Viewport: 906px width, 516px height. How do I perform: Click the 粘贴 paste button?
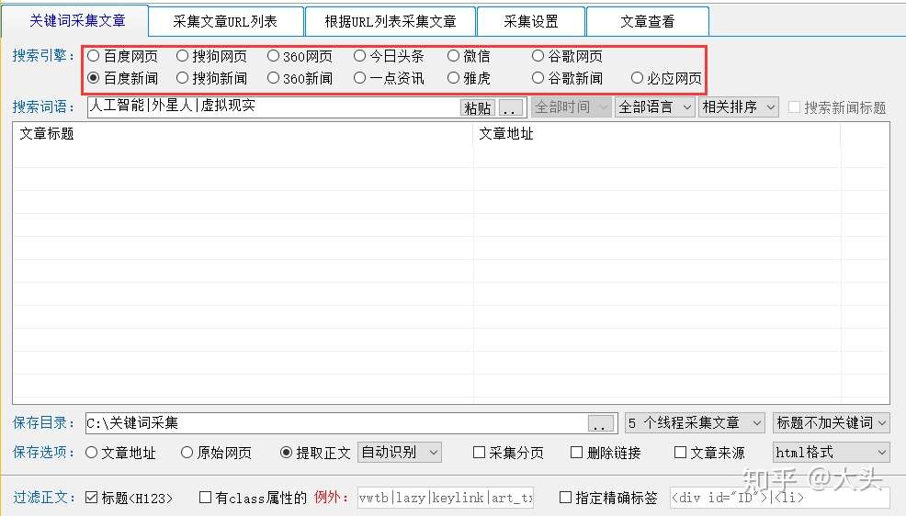(478, 108)
